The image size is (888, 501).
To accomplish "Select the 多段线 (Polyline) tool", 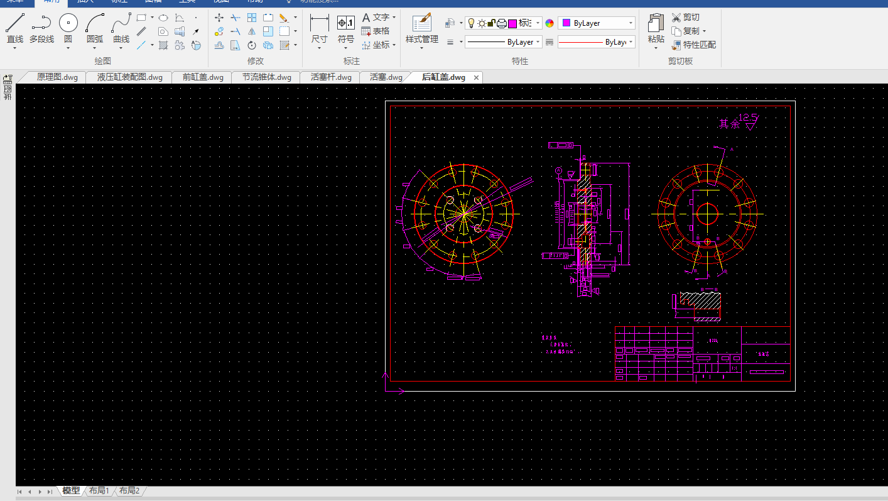I will pos(41,29).
